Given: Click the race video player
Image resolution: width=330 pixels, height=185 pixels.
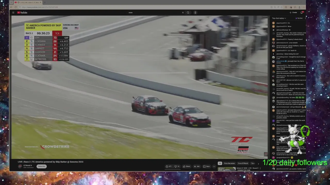Looking at the screenshot, I should (139, 87).
